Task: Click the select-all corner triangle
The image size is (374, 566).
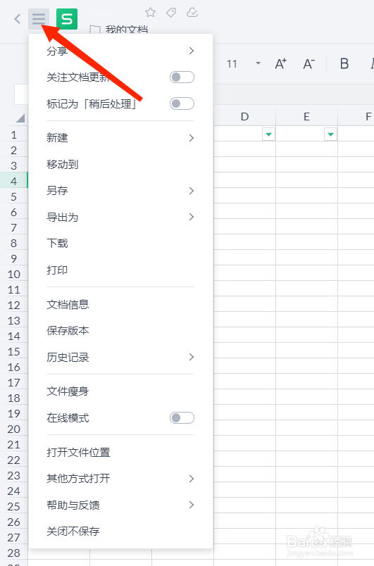Action: point(20,118)
